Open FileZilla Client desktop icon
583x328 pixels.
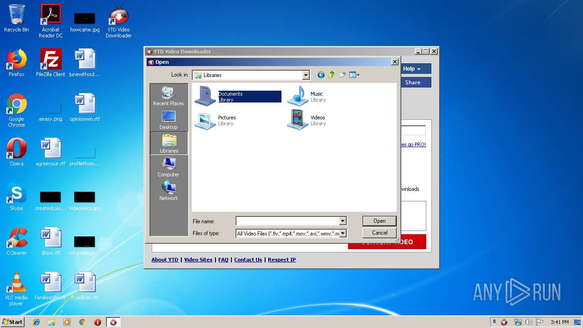pyautogui.click(x=51, y=63)
